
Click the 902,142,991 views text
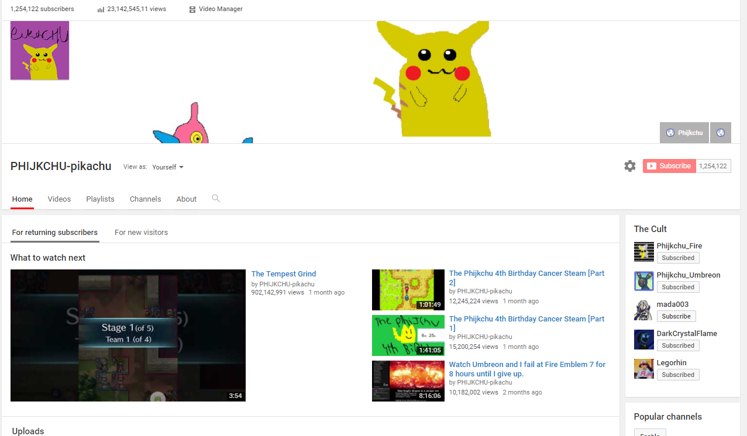click(x=278, y=292)
